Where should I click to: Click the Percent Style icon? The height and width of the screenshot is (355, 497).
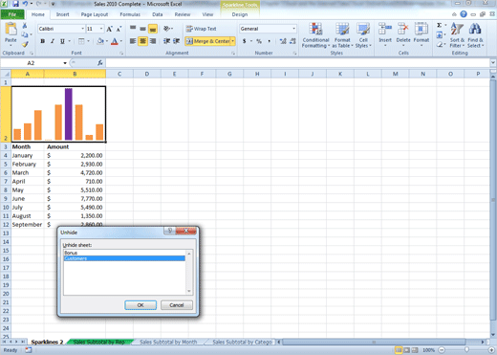point(259,41)
